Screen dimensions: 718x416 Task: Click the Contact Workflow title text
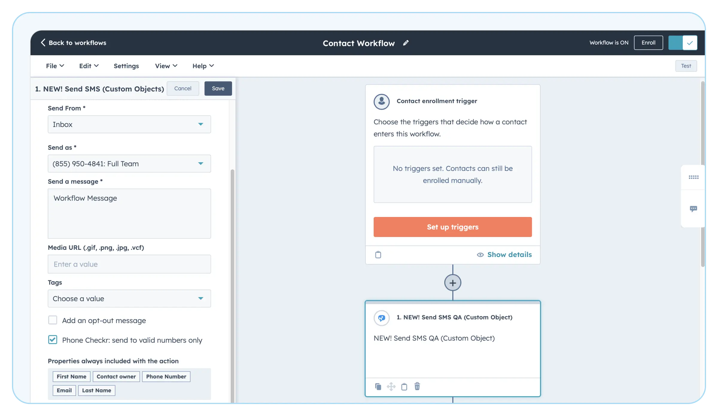point(359,43)
